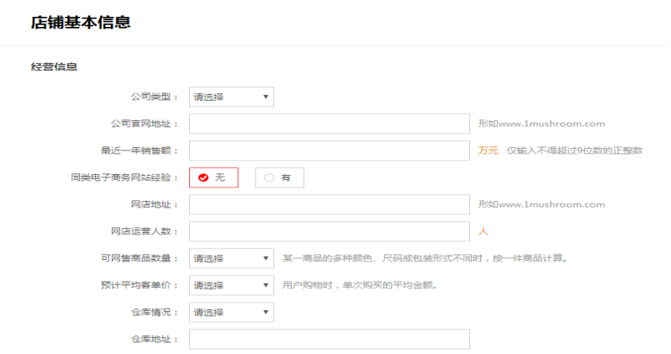Viewport: 671px width, 354px height.
Task: Click the example URL hint beside 网店地址
Action: 542,204
